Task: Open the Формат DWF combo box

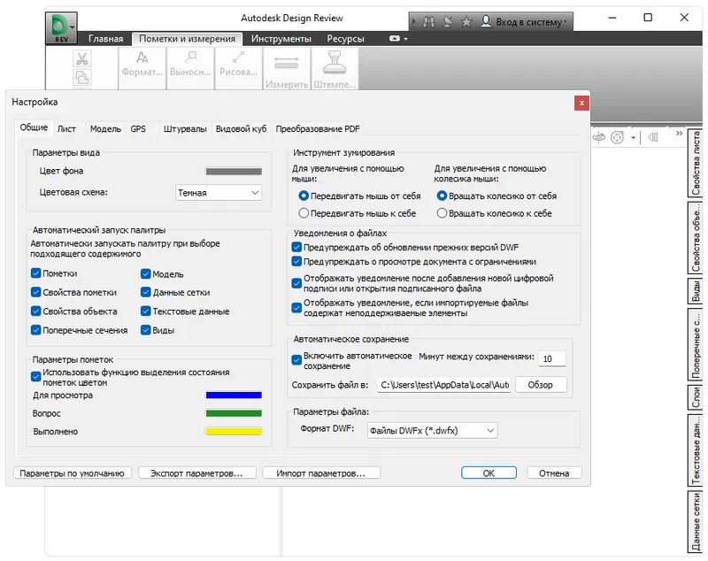Action: click(x=432, y=431)
